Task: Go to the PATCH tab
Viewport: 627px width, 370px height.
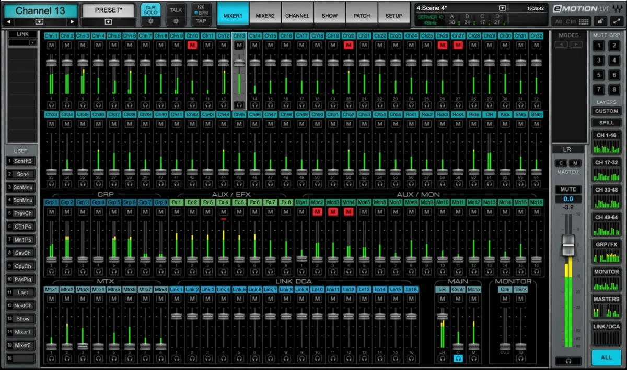Action: click(x=362, y=16)
